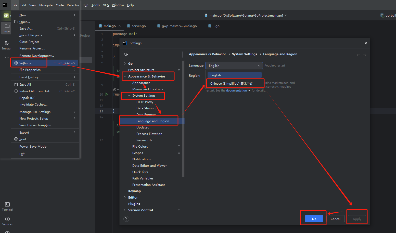The image size is (396, 233).
Task: Collapse the Appearance & Behavior tree node
Action: 125,76
